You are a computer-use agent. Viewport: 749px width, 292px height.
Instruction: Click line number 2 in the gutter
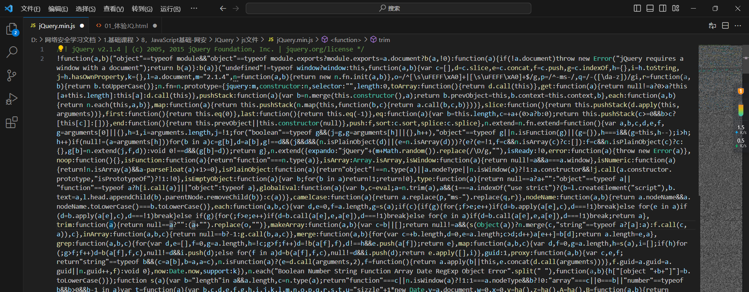pyautogui.click(x=42, y=58)
